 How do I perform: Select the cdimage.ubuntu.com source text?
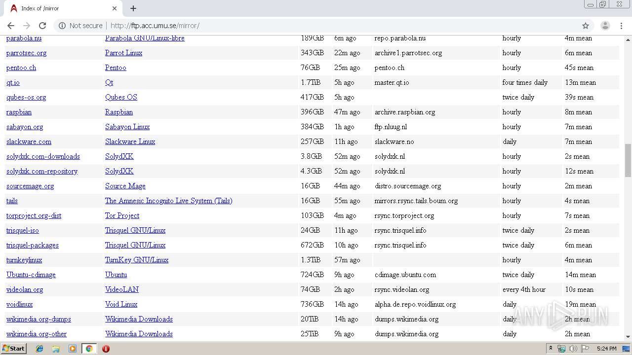point(405,275)
